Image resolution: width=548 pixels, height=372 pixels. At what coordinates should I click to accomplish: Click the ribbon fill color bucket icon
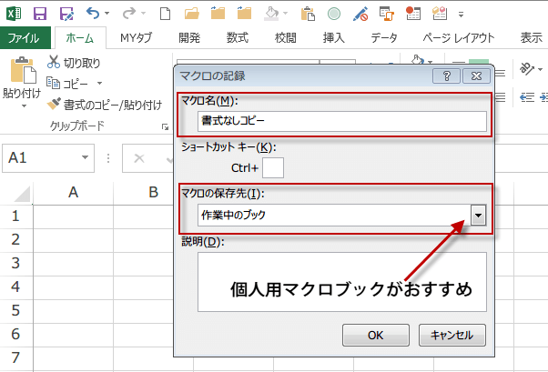[417, 60]
